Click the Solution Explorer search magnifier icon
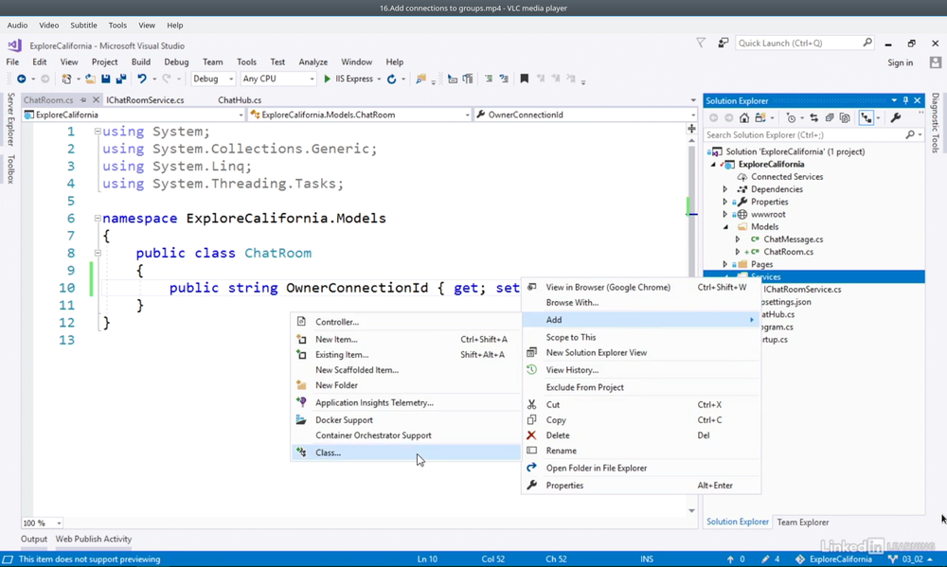The image size is (947, 567). pyautogui.click(x=910, y=135)
